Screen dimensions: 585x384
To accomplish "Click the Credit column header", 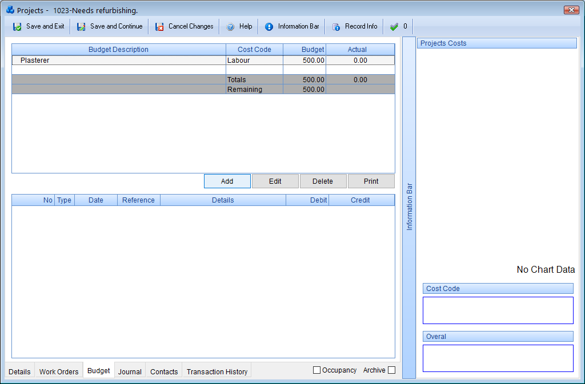I will (360, 200).
